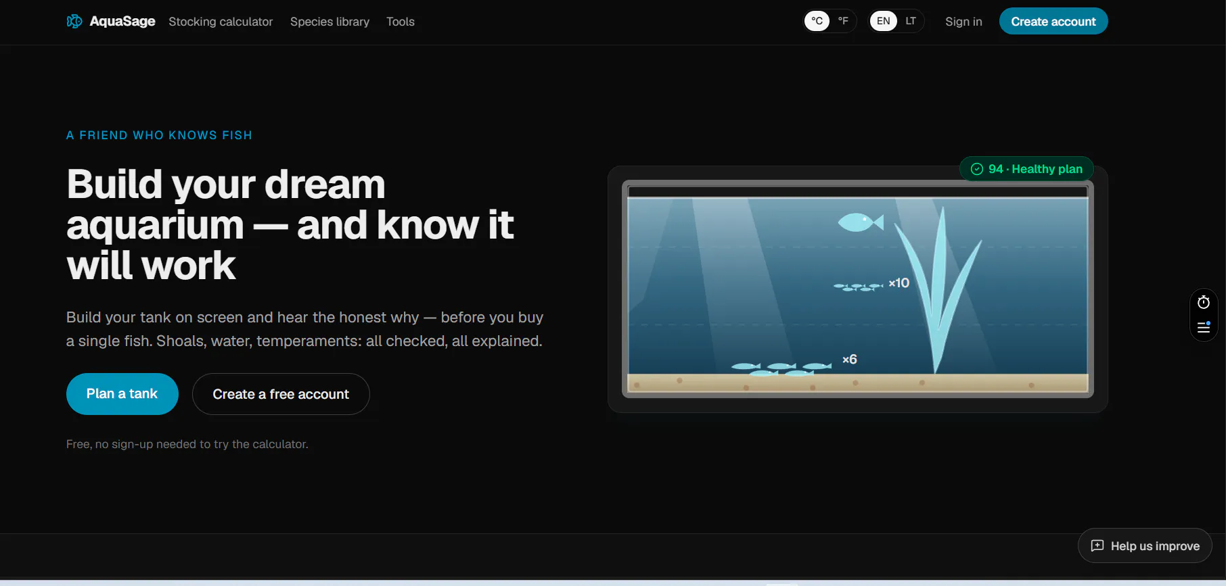Viewport: 1226px width, 586px height.
Task: Click the tall plant in aquarium illustration
Action: pos(938,291)
